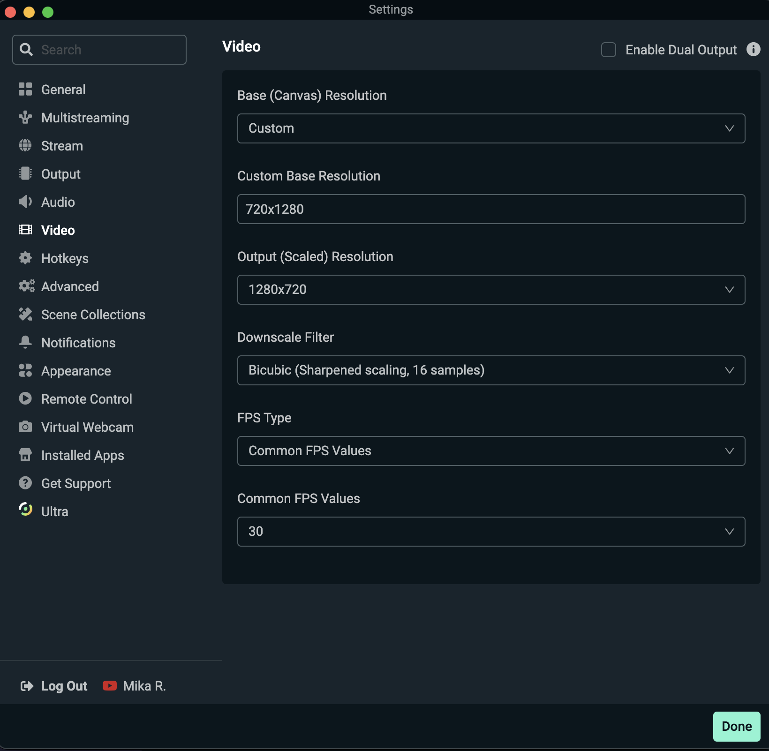Click the Advanced gears icon

tap(27, 286)
